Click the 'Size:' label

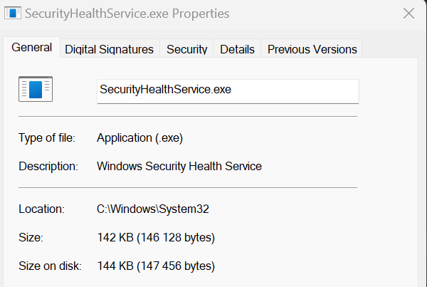(x=31, y=237)
